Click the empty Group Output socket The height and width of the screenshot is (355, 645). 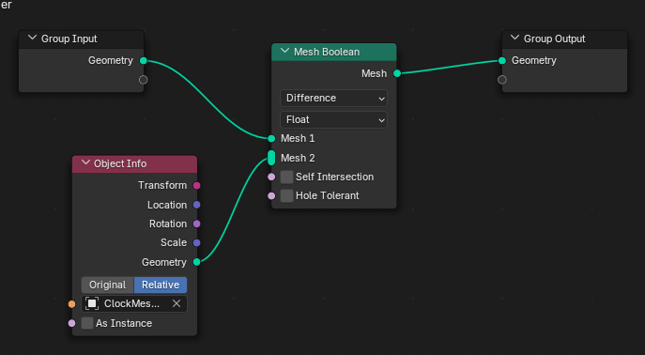click(x=502, y=80)
